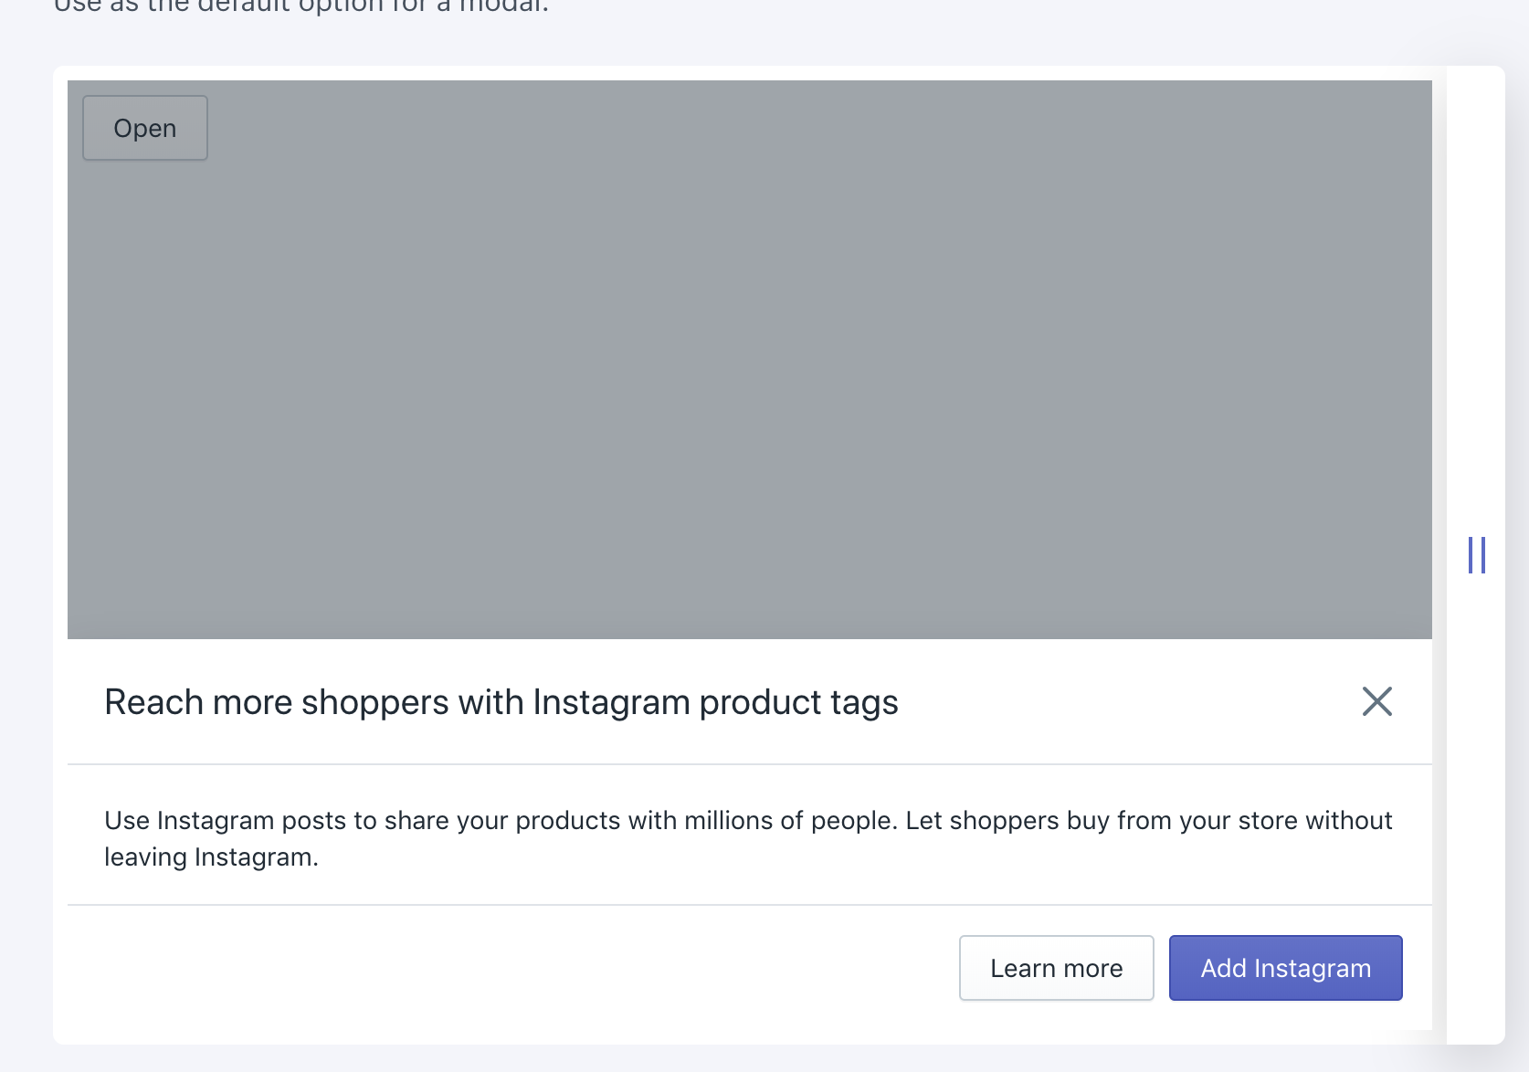The image size is (1529, 1072).
Task: Open more info via Learn more
Action: (1056, 968)
